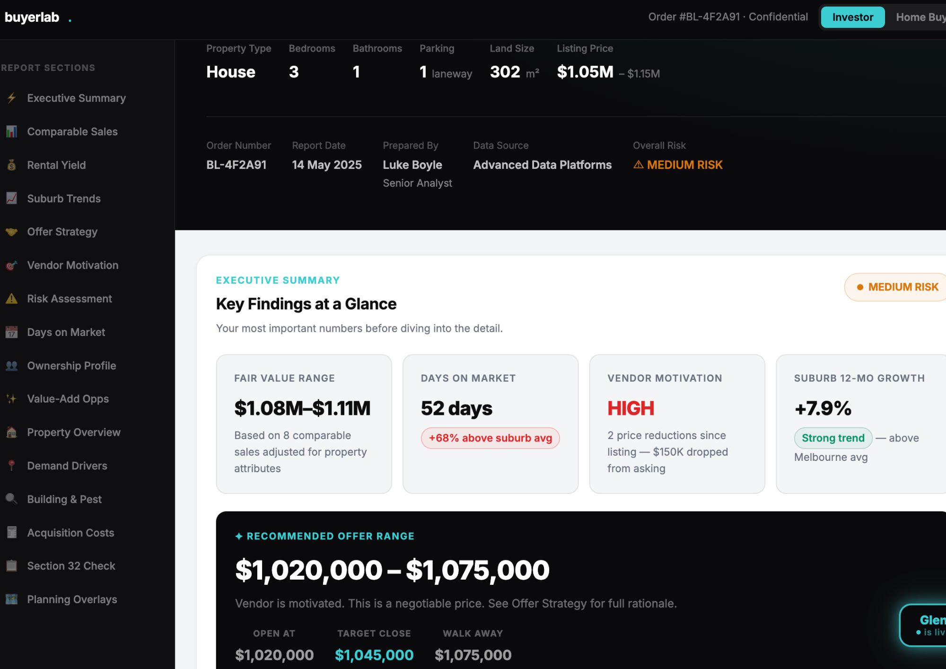Click the trend chart icon beside Suburb Trends

(x=12, y=198)
